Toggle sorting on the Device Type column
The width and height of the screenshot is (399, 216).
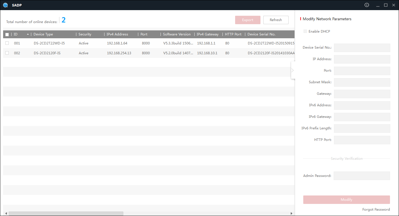[x=43, y=34]
